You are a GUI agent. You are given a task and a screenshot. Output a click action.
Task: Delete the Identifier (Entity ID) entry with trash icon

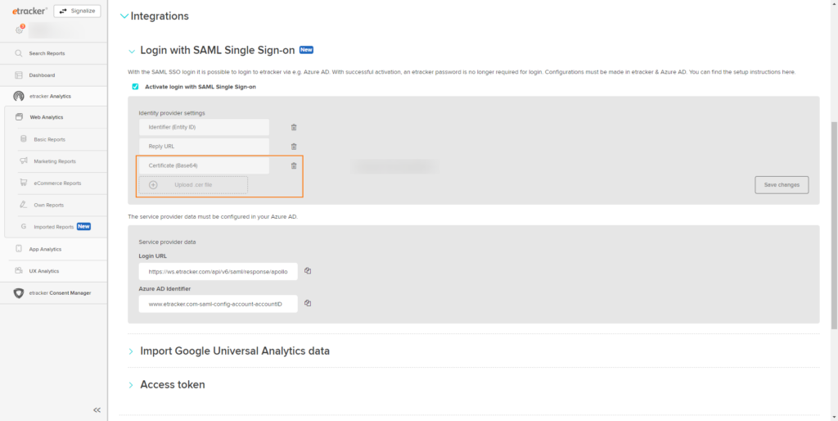coord(294,127)
